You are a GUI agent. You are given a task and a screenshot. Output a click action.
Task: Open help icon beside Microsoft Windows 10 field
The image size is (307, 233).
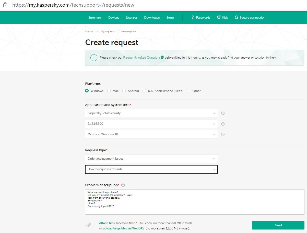click(x=223, y=134)
